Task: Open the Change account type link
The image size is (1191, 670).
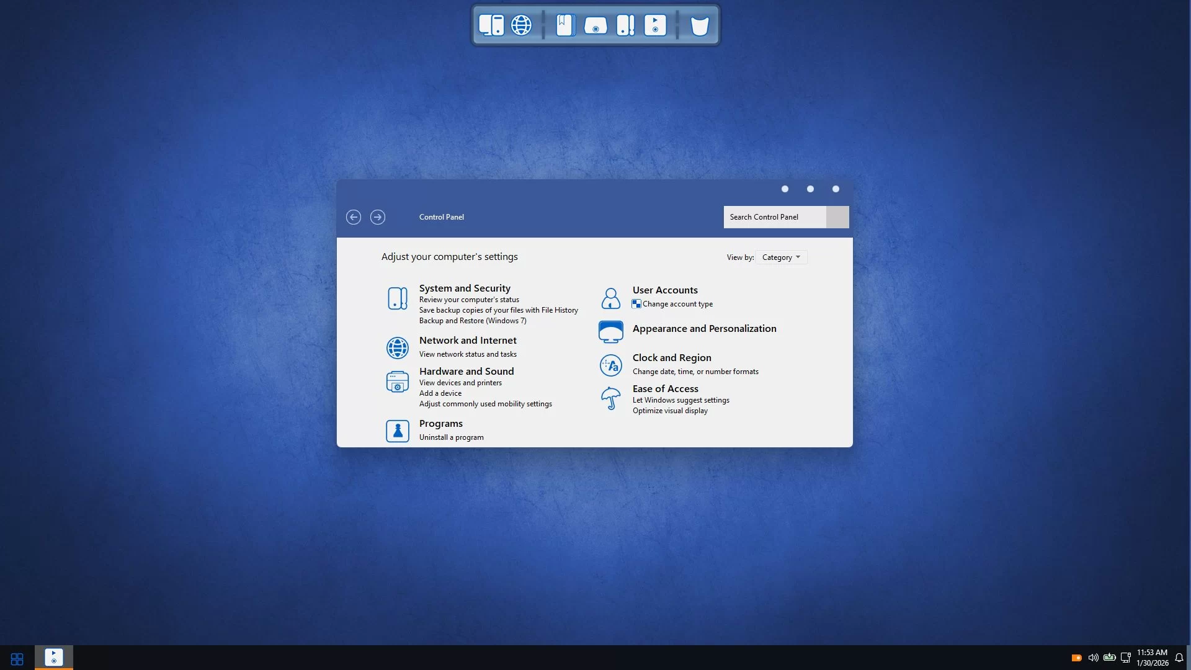Action: pyautogui.click(x=677, y=304)
